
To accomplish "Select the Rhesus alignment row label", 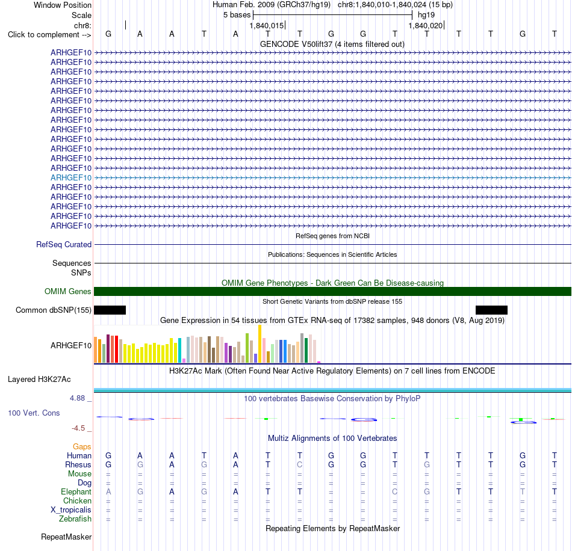I will [78, 464].
